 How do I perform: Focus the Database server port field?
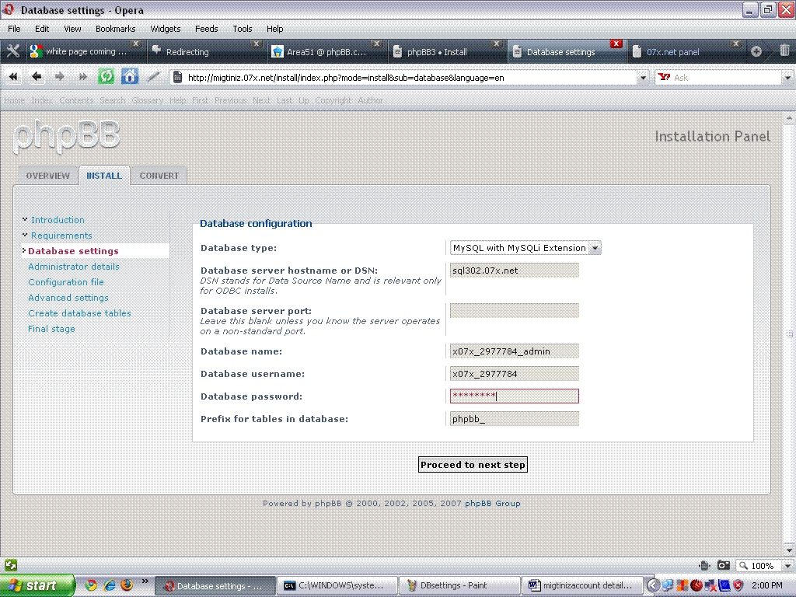pyautogui.click(x=515, y=310)
